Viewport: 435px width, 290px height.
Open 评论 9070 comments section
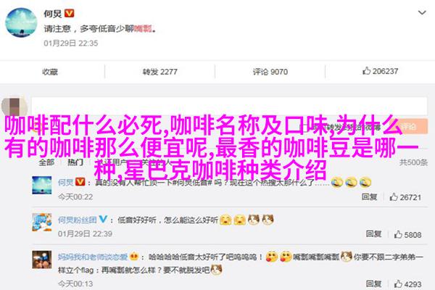(270, 72)
